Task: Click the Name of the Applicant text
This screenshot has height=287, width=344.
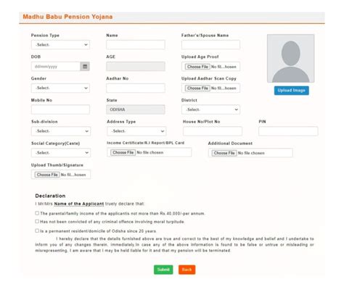Action: pyautogui.click(x=79, y=204)
